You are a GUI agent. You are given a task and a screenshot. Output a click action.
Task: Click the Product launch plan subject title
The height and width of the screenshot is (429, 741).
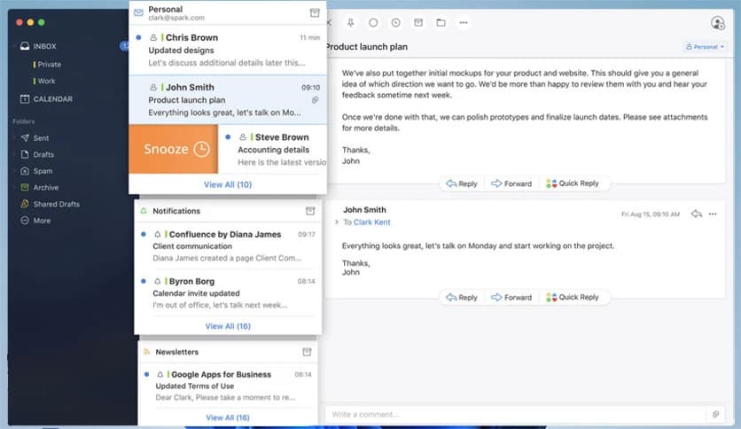(366, 47)
